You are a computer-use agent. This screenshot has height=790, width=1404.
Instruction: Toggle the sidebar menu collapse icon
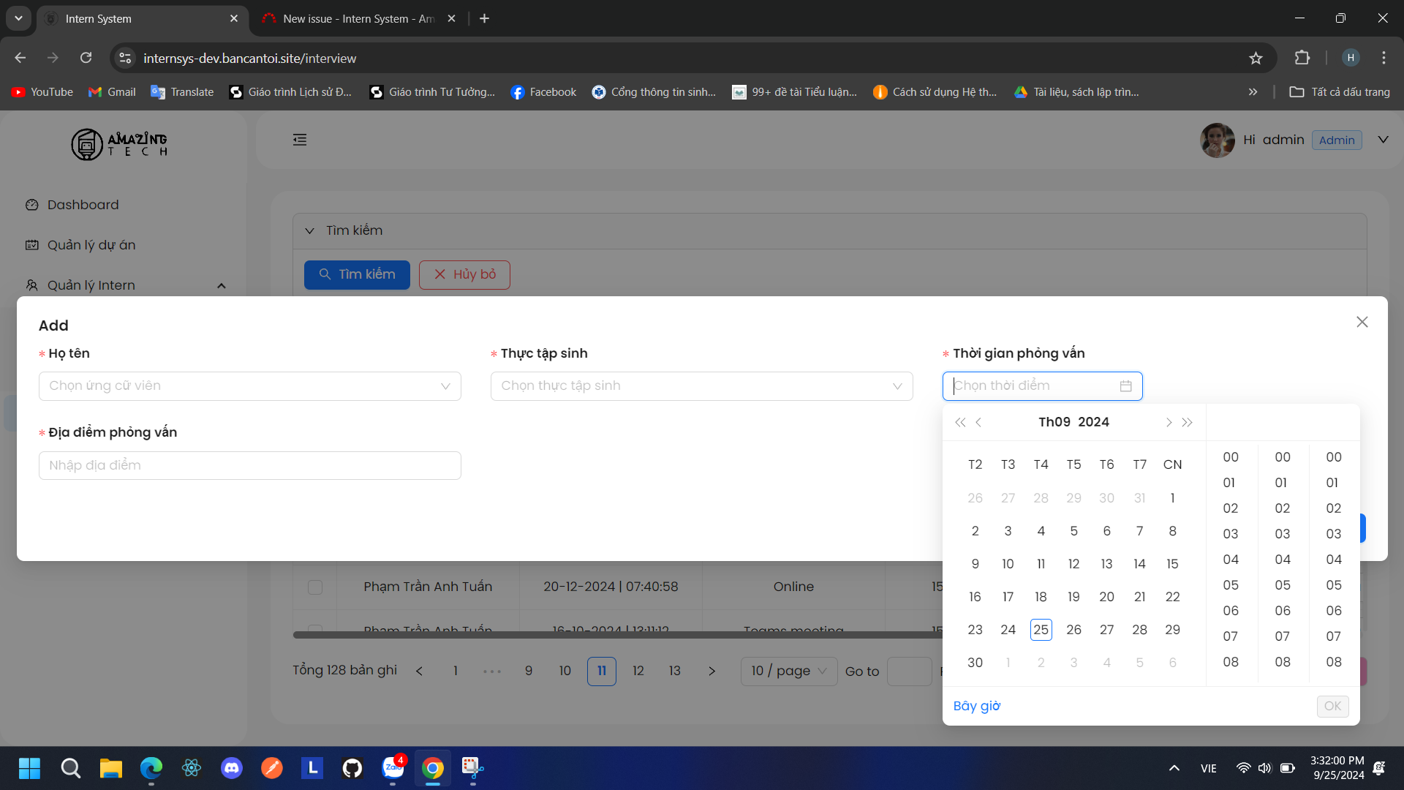(300, 140)
